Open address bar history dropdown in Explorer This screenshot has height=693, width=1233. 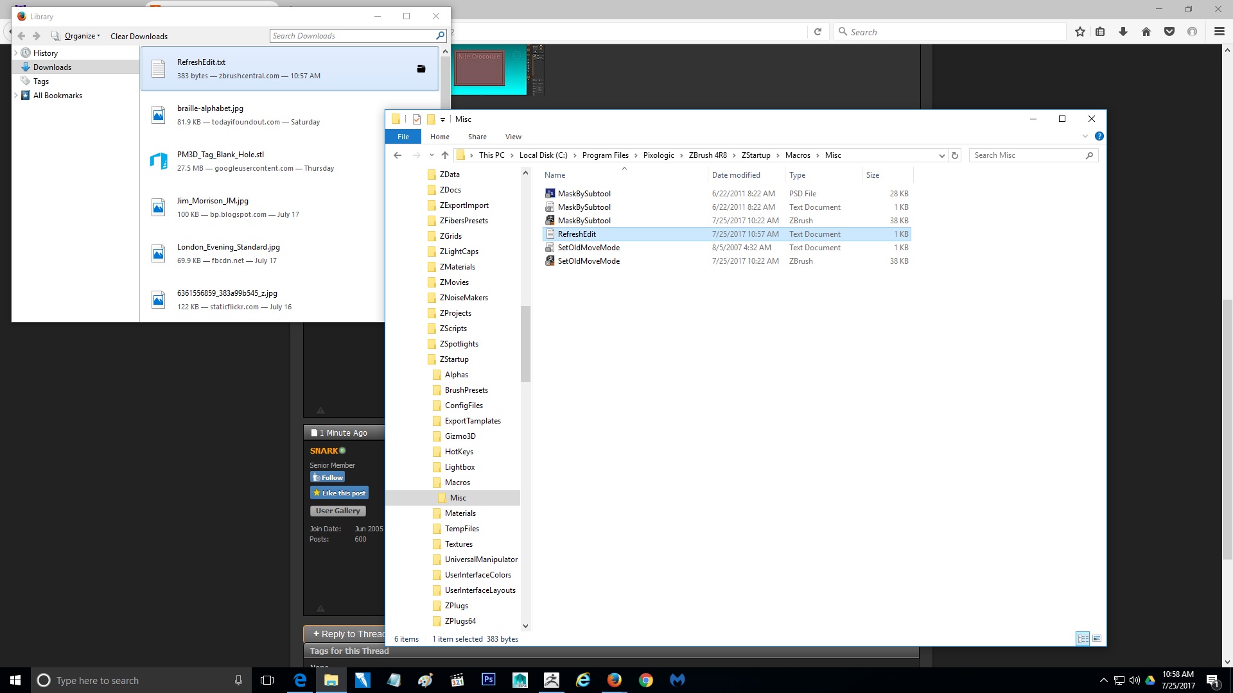(941, 155)
